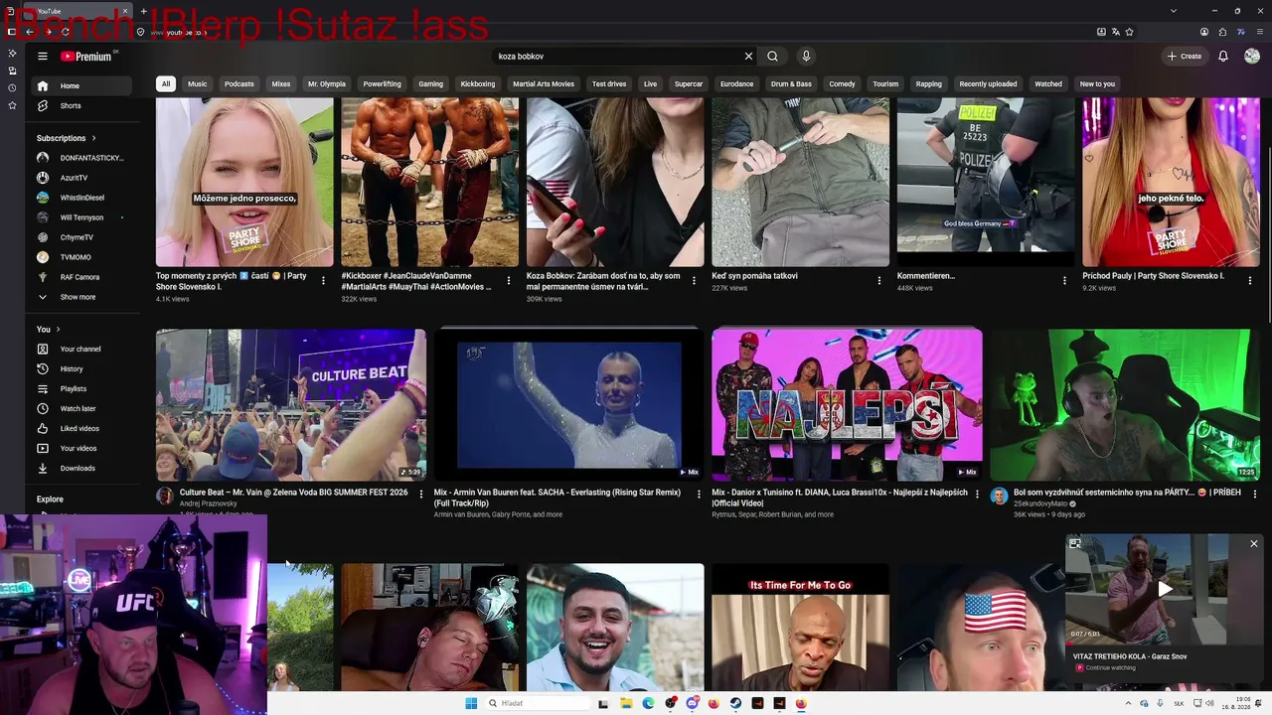Viewport: 1272px width, 715px height.
Task: Expand the Subscriptions section chevron
Action: [93, 138]
